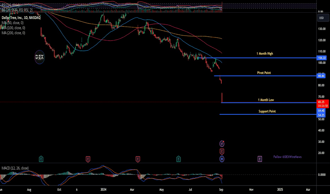Click the 1 Month Low text label
The width and height of the screenshot is (330, 194).
266,100
